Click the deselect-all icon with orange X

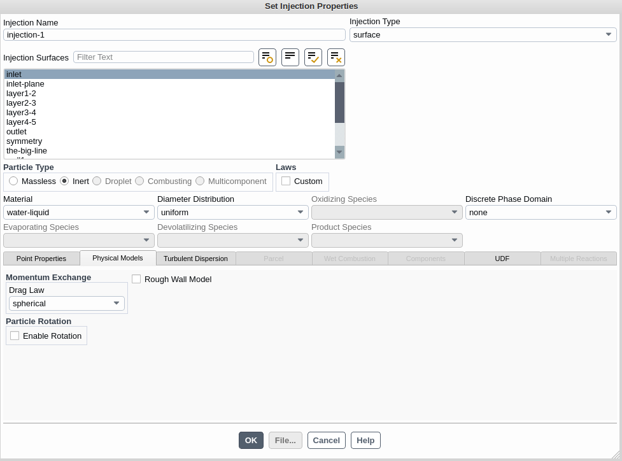click(x=336, y=57)
